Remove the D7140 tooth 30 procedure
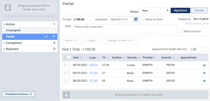 pyautogui.click(x=204, y=81)
